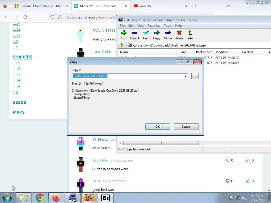
Task: Open the 7-Zip View menu
Action: click(141, 26)
